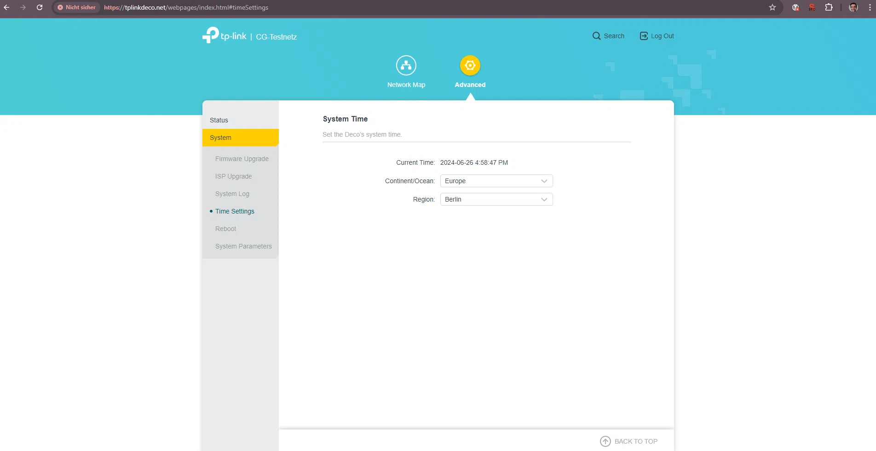The width and height of the screenshot is (876, 451).
Task: Click the globe extension icon
Action: click(x=795, y=7)
